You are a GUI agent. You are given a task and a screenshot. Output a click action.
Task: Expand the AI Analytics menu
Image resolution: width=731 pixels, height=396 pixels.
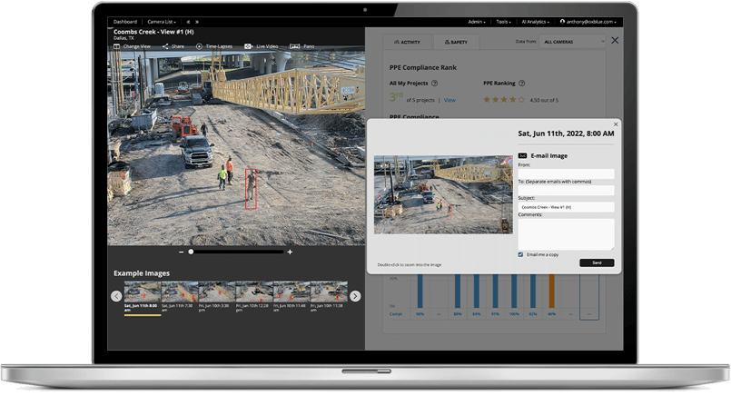point(535,22)
